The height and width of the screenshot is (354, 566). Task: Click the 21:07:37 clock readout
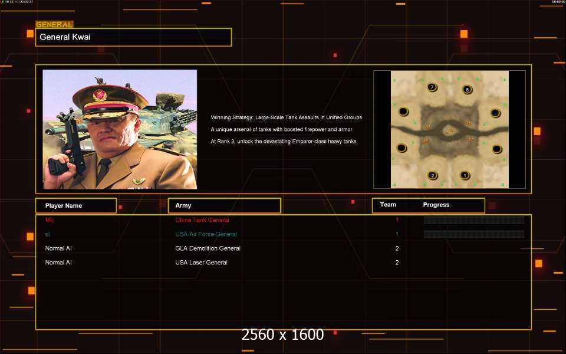click(27, 2)
